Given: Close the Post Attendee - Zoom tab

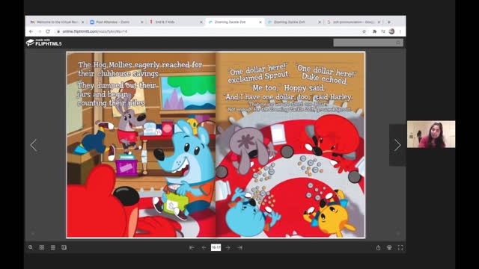Looking at the screenshot, I should click(142, 22).
